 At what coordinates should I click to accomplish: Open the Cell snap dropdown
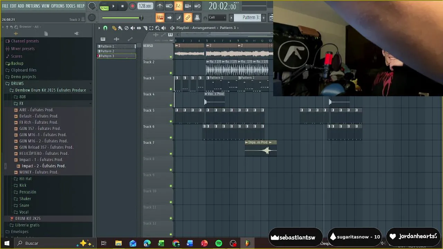pyautogui.click(x=217, y=18)
